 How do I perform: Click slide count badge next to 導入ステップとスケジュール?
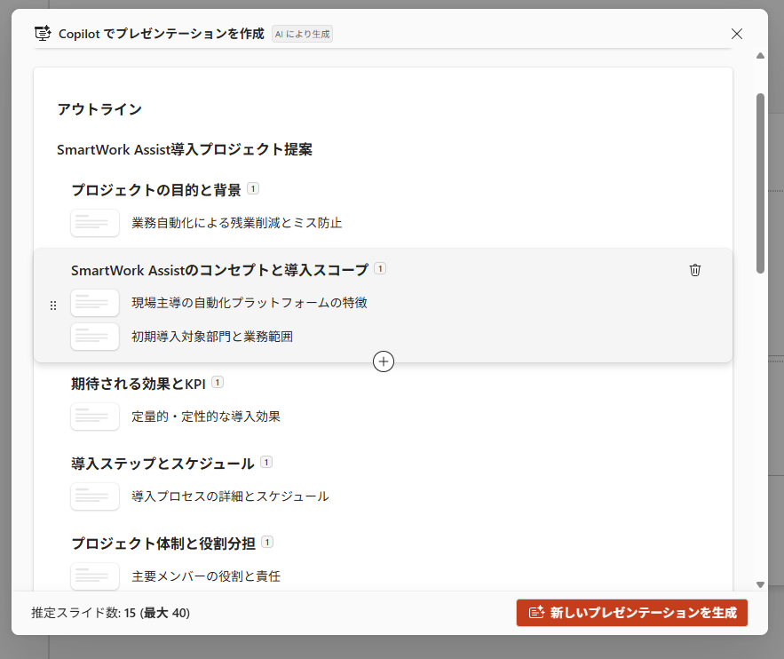tap(266, 462)
